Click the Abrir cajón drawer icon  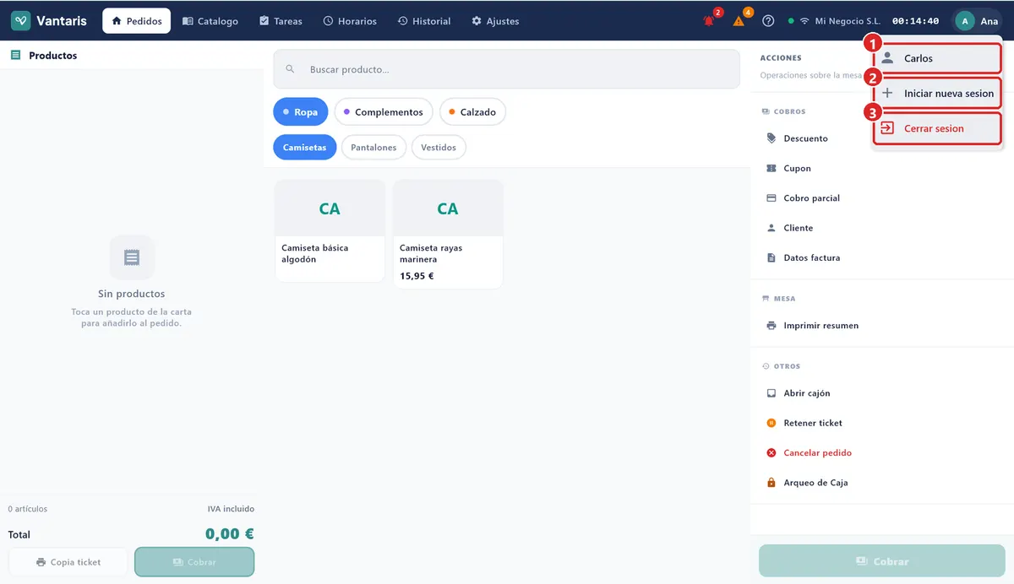point(771,393)
